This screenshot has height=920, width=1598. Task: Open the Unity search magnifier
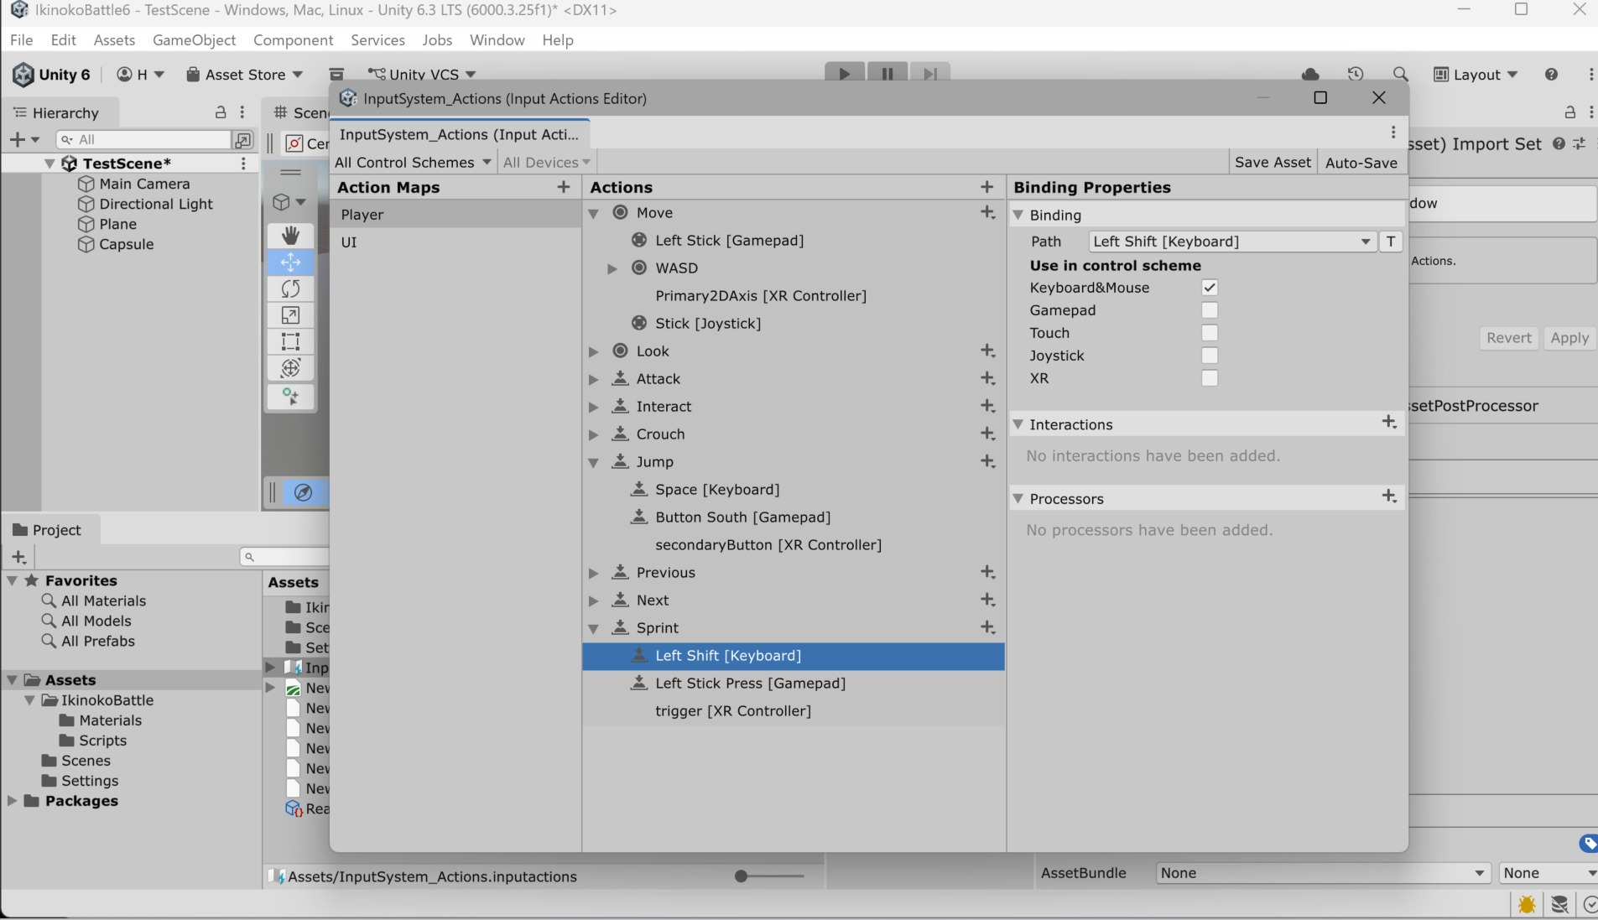click(1400, 75)
